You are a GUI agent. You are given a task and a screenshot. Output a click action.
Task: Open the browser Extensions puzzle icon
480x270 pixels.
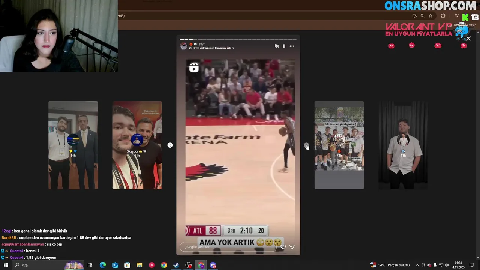pos(443,16)
